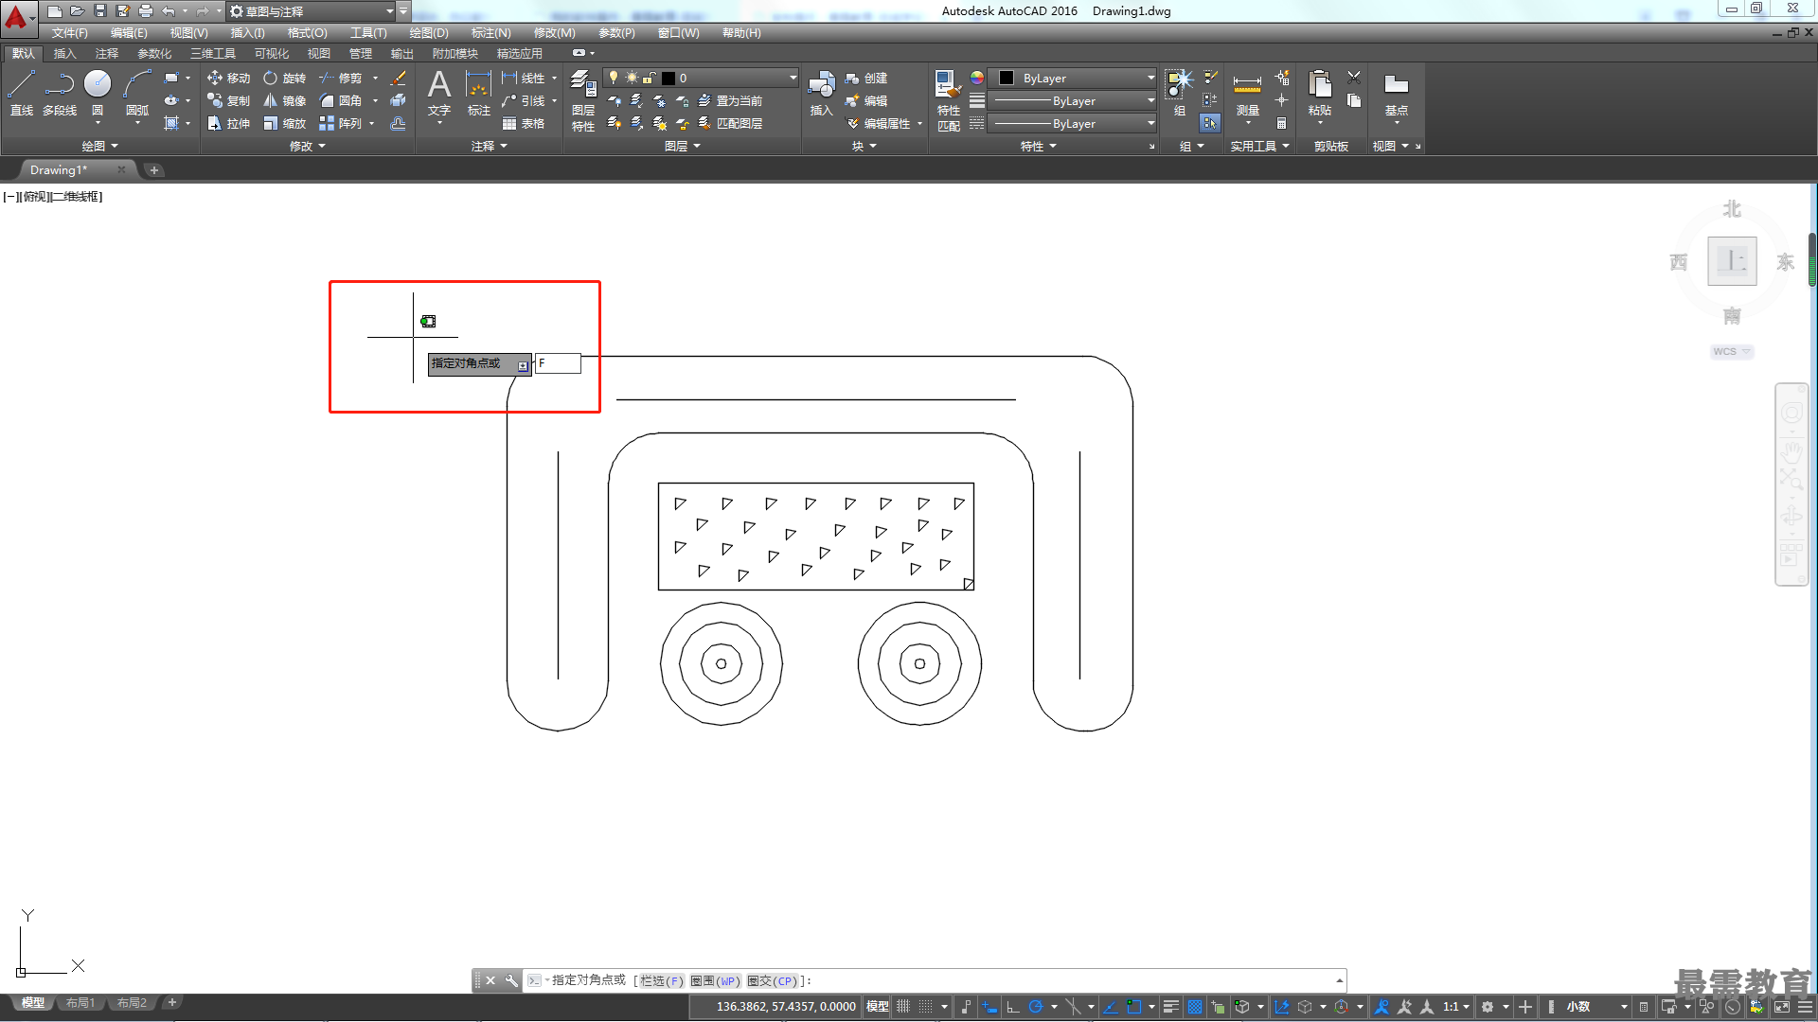Image resolution: width=1818 pixels, height=1022 pixels.
Task: Click the 插入 (Insert block) icon
Action: [x=821, y=93]
